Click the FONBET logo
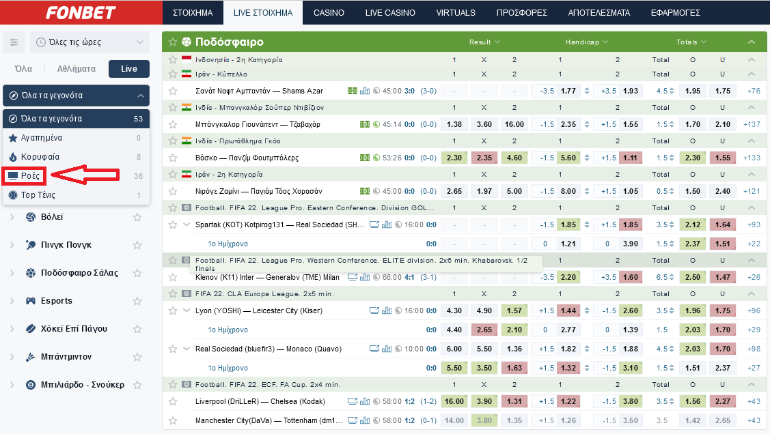 pos(81,13)
